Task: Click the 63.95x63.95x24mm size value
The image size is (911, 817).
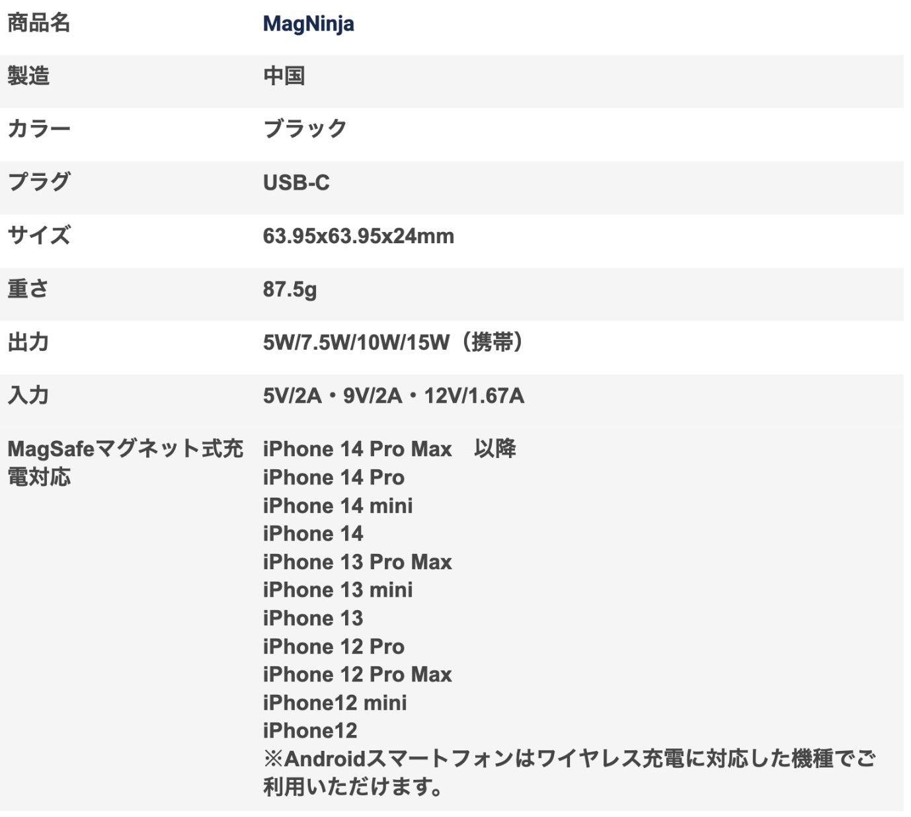Action: pos(358,236)
